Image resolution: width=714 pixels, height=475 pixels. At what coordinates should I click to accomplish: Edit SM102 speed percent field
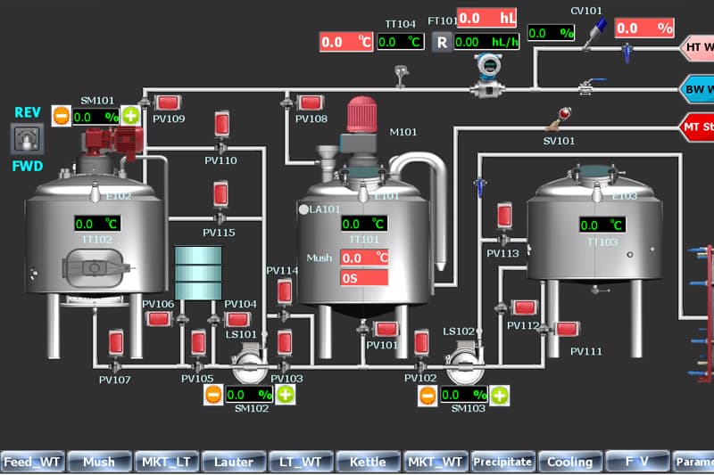(249, 395)
